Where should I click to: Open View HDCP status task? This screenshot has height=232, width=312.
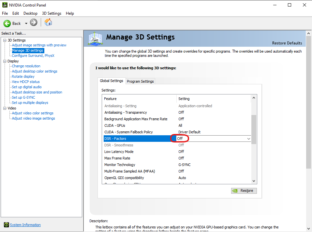[x=26, y=82]
